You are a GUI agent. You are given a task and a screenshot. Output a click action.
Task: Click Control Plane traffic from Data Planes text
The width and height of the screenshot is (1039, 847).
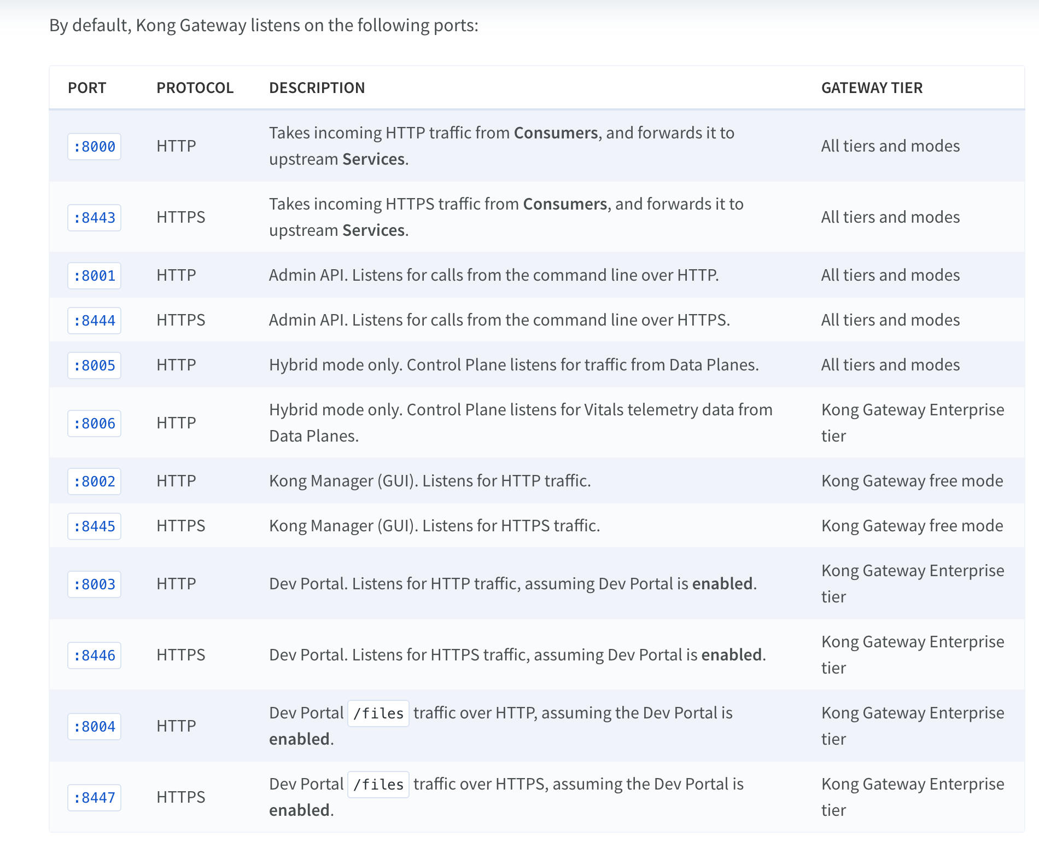point(514,365)
